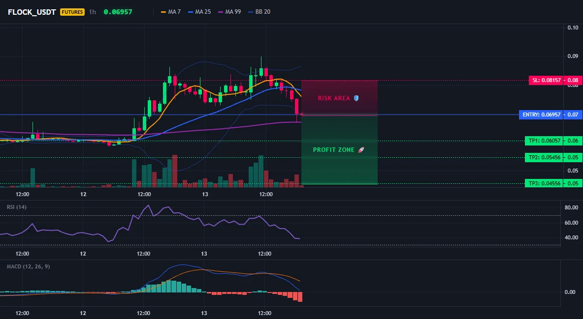Click the 12 date label on price chart axis
The height and width of the screenshot is (319, 583).
tap(83, 194)
